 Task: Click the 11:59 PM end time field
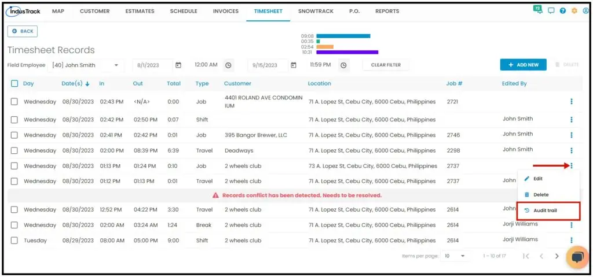(x=321, y=65)
